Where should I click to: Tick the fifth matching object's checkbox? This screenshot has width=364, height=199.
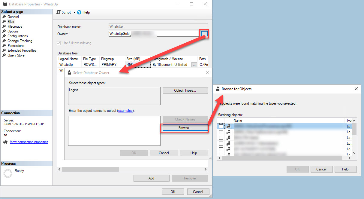[221, 149]
